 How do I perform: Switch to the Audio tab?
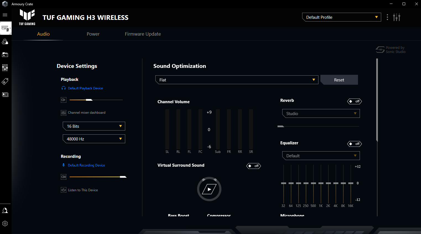43,34
